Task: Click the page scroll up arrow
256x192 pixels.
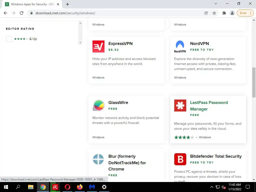Action: tap(254, 20)
